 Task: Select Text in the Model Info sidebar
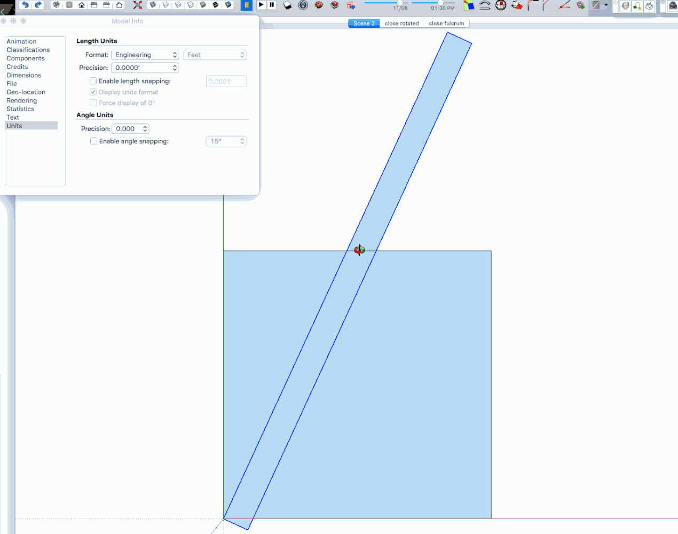(x=13, y=117)
